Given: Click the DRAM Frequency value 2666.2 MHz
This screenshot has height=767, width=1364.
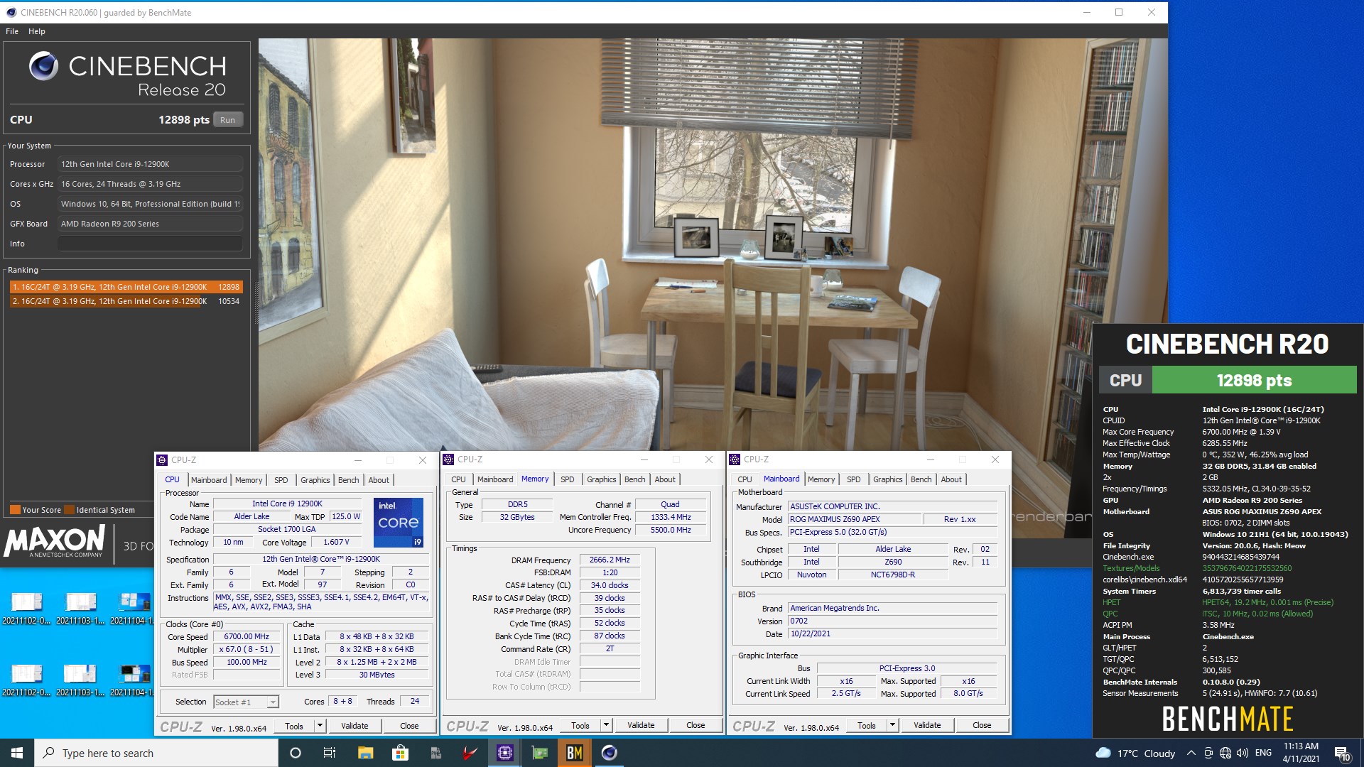Looking at the screenshot, I should [x=610, y=560].
